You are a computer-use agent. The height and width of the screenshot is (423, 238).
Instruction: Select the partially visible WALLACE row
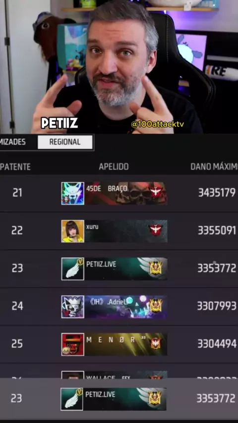119,374
